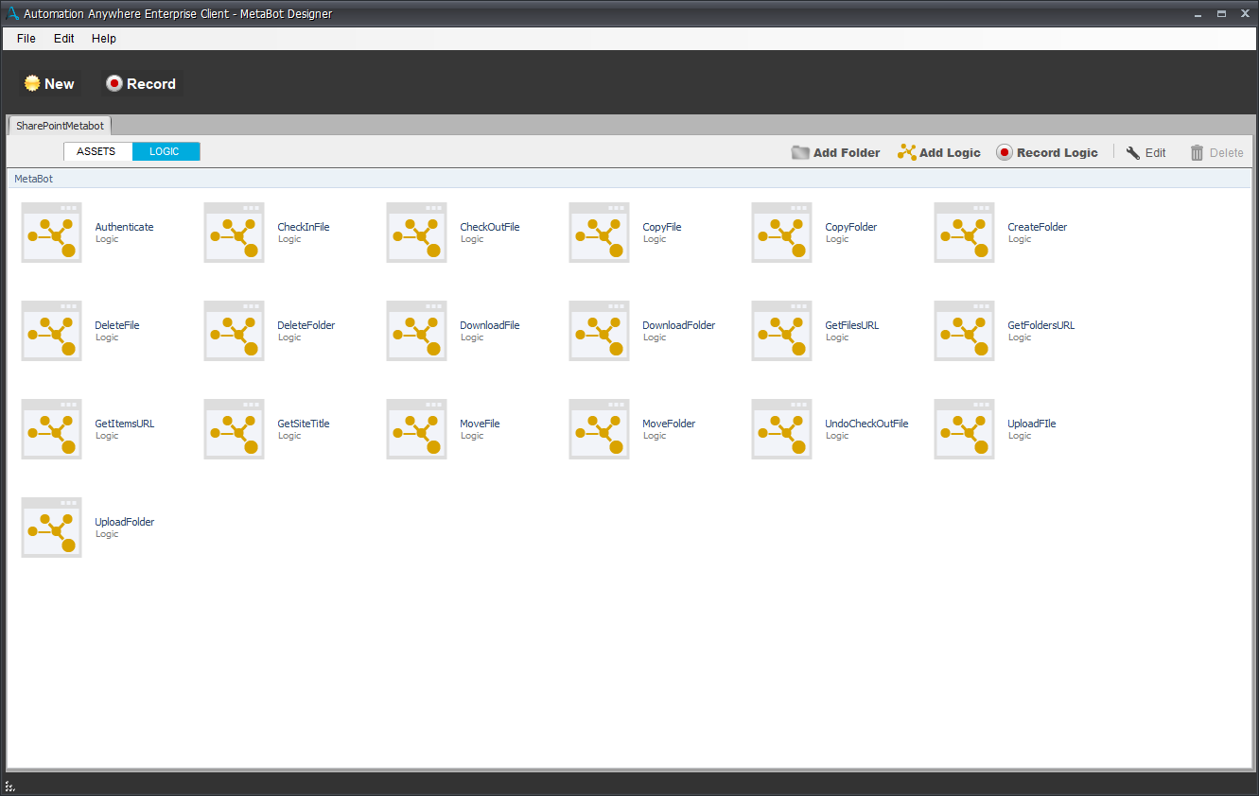Click the CheckInFile name text
The height and width of the screenshot is (796, 1259).
pyautogui.click(x=304, y=227)
